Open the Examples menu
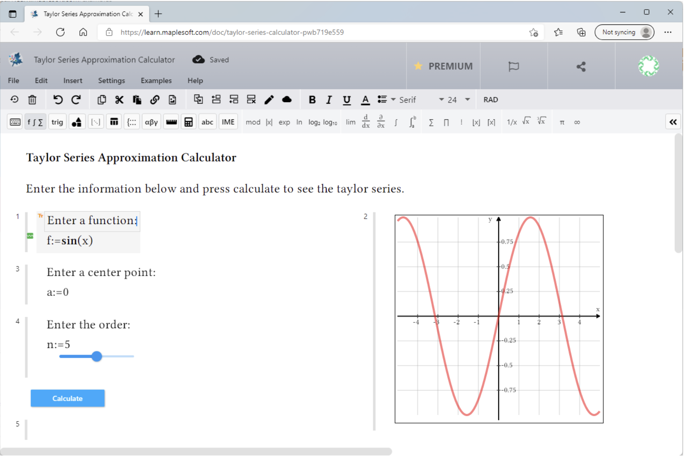684x456 pixels. point(156,81)
